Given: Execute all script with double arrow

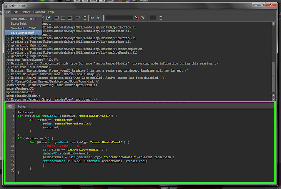Looking at the screenshot, I should 93,18.
